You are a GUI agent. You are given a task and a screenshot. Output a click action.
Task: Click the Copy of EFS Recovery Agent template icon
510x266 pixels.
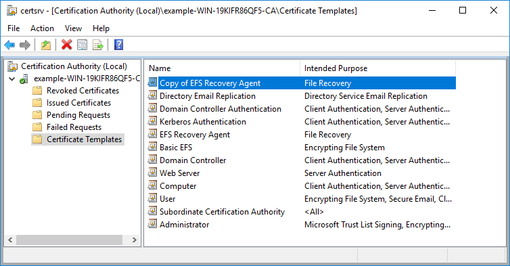point(152,83)
